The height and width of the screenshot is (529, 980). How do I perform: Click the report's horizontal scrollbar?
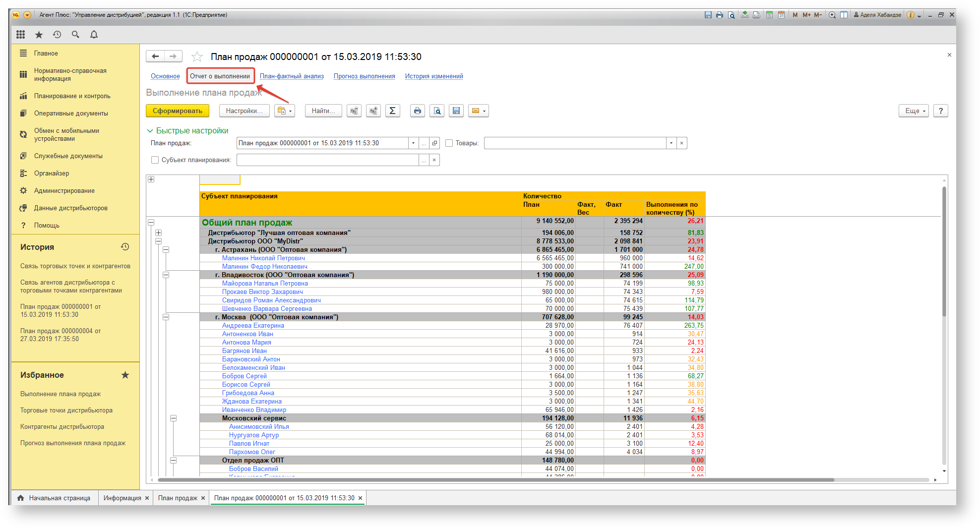[496, 480]
